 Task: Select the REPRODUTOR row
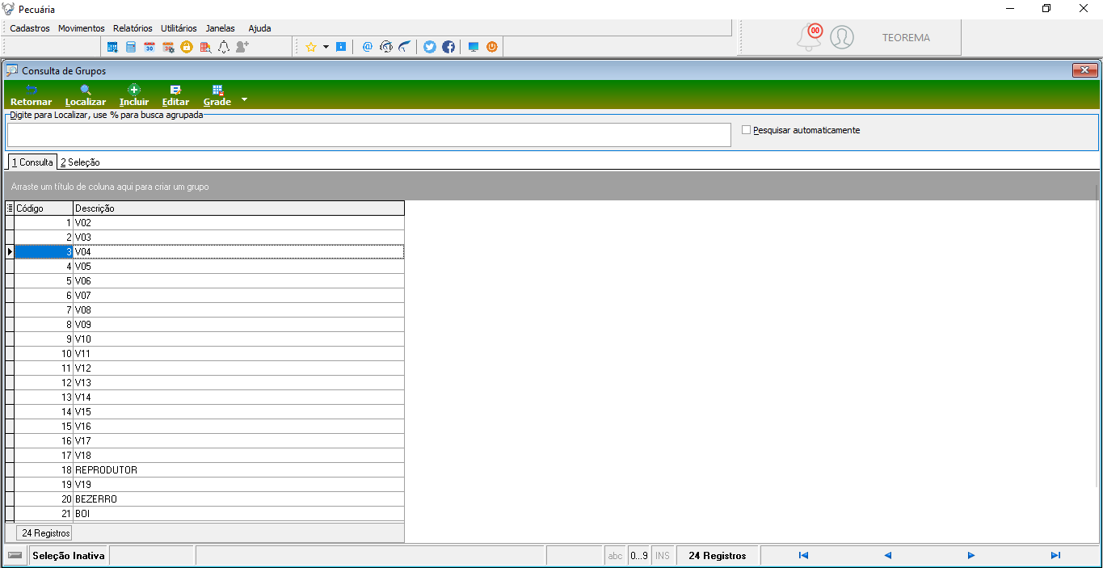tap(209, 469)
